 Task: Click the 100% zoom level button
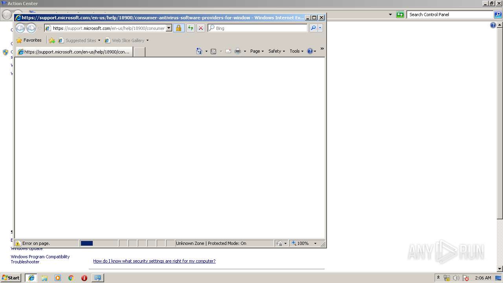point(300,243)
